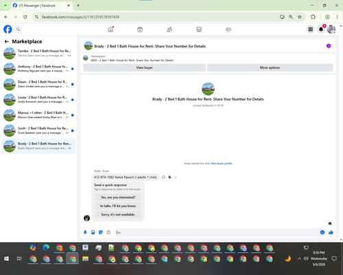Reply to Brady's message with reply arrow
The width and height of the screenshot is (343, 275).
click(x=169, y=177)
